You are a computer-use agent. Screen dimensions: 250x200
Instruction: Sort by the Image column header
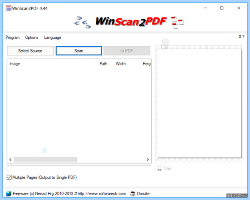tap(15, 64)
